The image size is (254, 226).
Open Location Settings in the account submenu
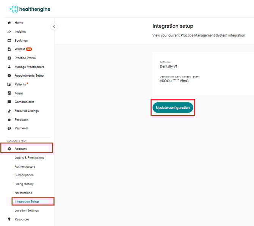click(x=27, y=210)
